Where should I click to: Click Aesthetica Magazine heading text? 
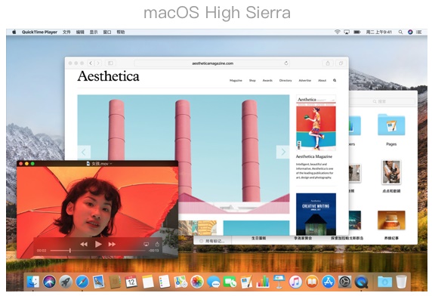click(314, 156)
